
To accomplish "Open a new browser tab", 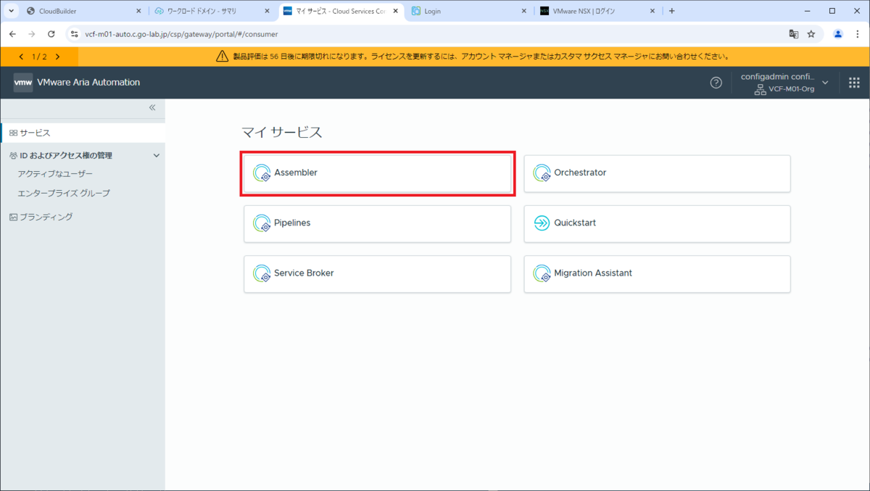I will click(x=671, y=12).
